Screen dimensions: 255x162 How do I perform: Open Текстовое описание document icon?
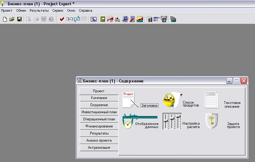click(x=211, y=100)
